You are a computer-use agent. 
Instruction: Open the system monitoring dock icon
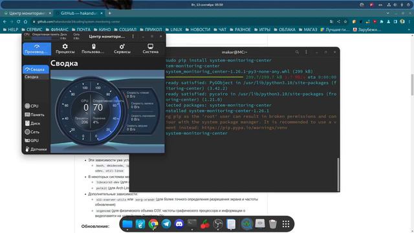pos(246,224)
